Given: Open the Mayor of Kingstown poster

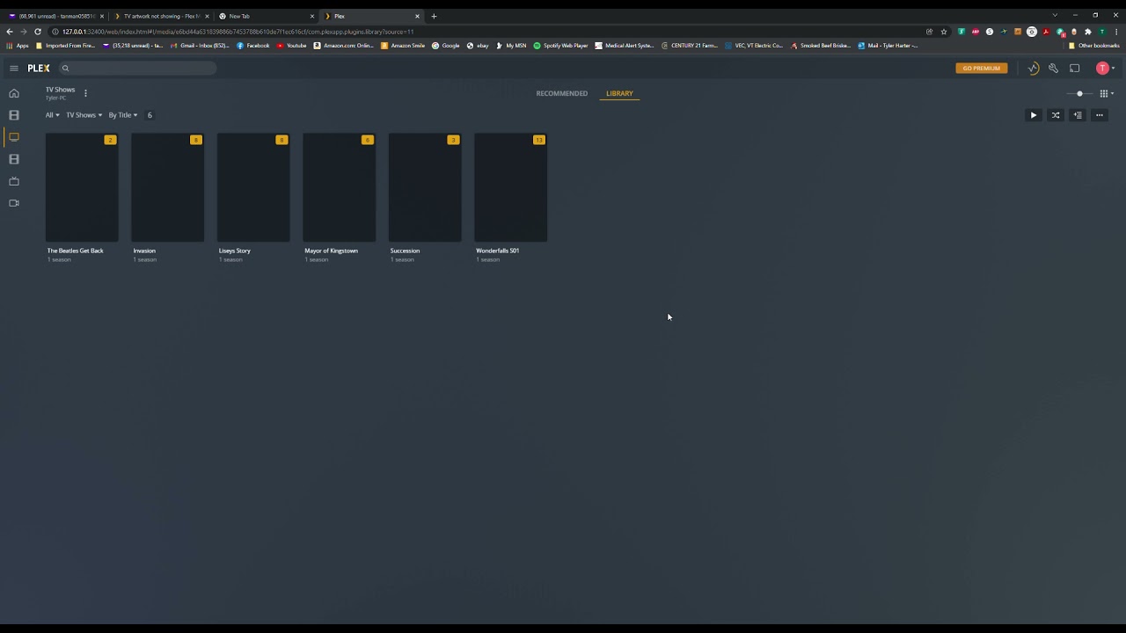Looking at the screenshot, I should [x=339, y=187].
